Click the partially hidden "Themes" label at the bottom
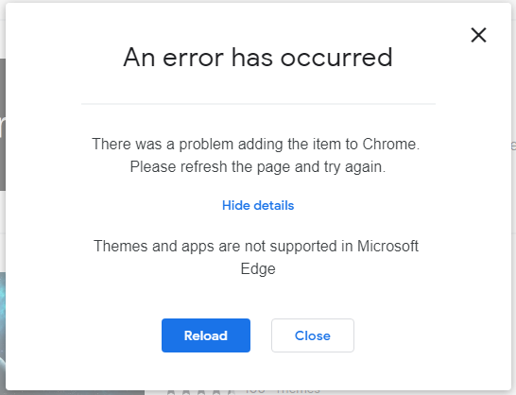 point(298,392)
